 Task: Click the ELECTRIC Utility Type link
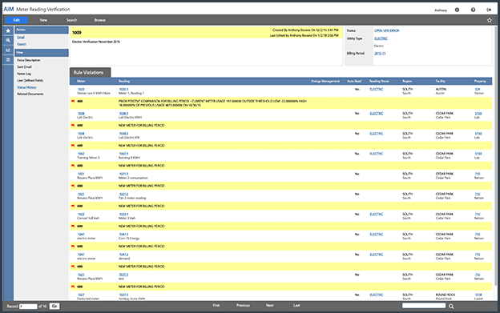click(x=381, y=38)
